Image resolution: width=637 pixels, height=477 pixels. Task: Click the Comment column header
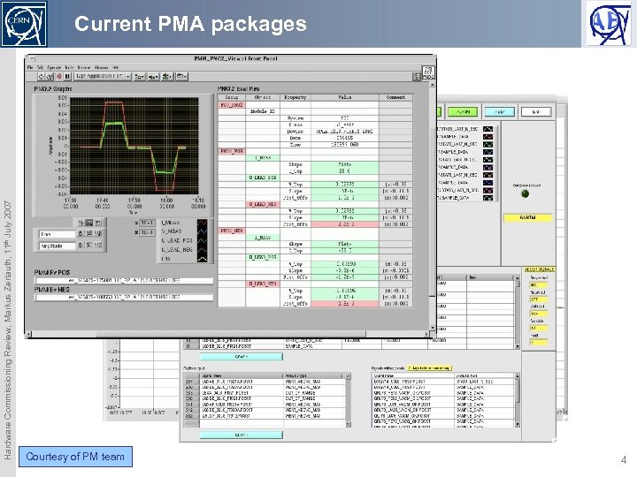pyautogui.click(x=395, y=97)
